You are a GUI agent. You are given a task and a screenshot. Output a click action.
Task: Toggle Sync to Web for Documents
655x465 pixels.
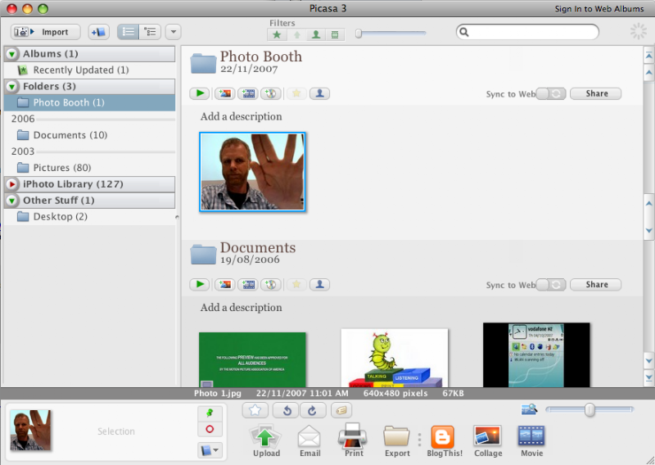point(551,285)
